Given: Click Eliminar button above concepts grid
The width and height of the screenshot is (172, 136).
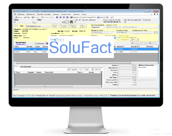Looking at the screenshot, I should (x=153, y=43).
